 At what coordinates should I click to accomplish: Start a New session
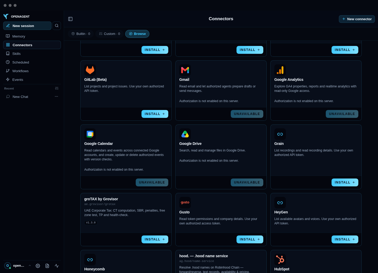click(x=27, y=26)
